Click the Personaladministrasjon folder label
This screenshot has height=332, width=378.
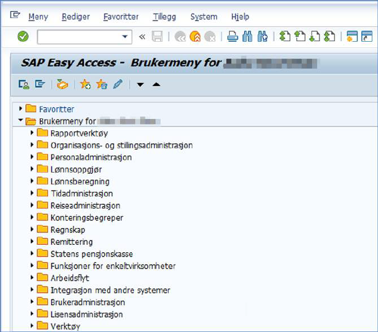click(x=91, y=158)
